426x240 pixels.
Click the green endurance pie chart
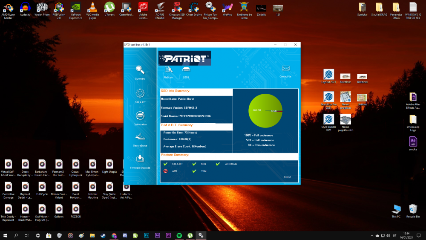pos(265,111)
